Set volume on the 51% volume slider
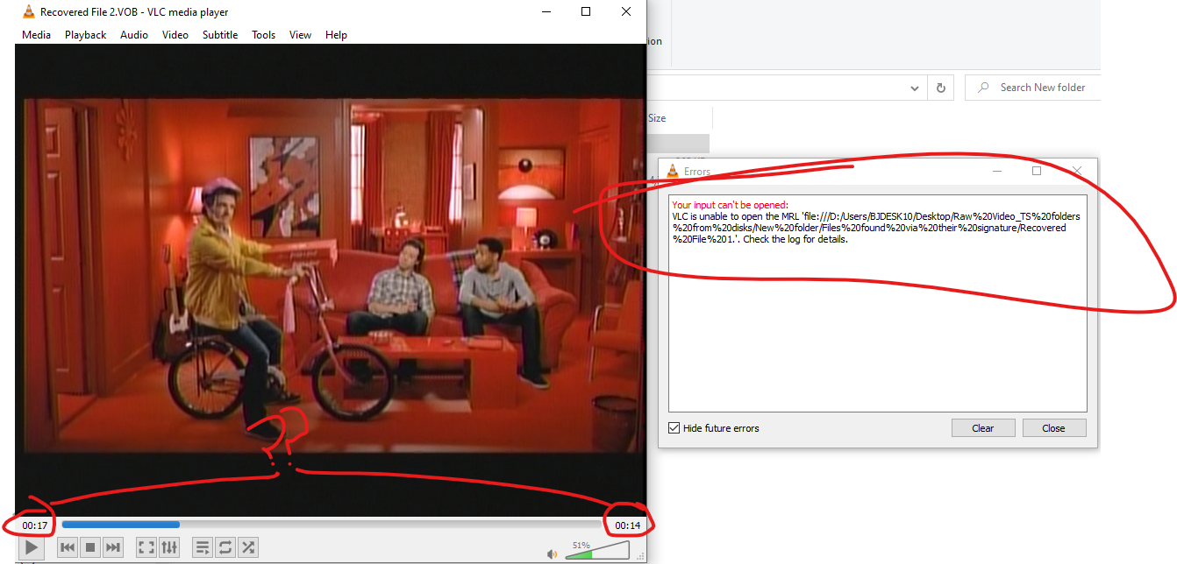This screenshot has width=1177, height=564. tap(597, 550)
